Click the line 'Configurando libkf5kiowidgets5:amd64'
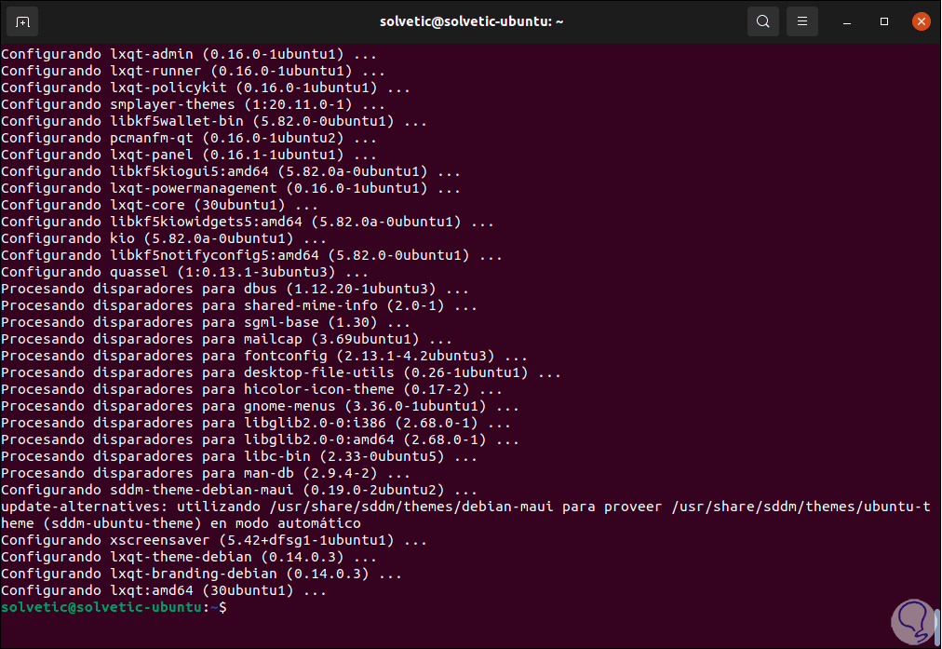The image size is (942, 649). [x=248, y=222]
